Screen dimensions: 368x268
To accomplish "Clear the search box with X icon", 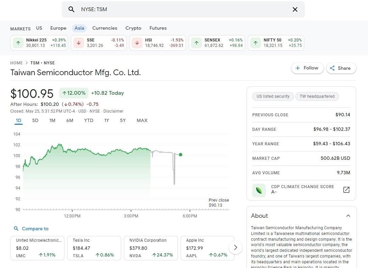I will point(295,9).
